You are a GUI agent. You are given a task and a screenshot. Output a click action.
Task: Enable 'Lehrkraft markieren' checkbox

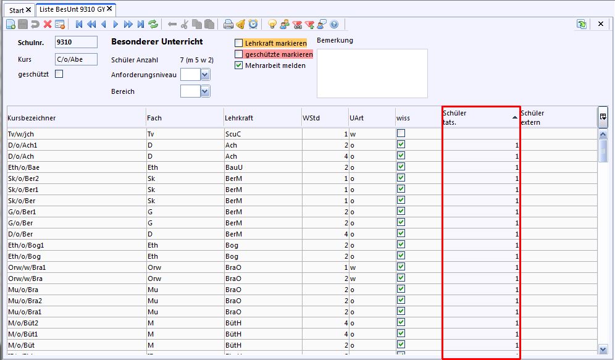238,43
